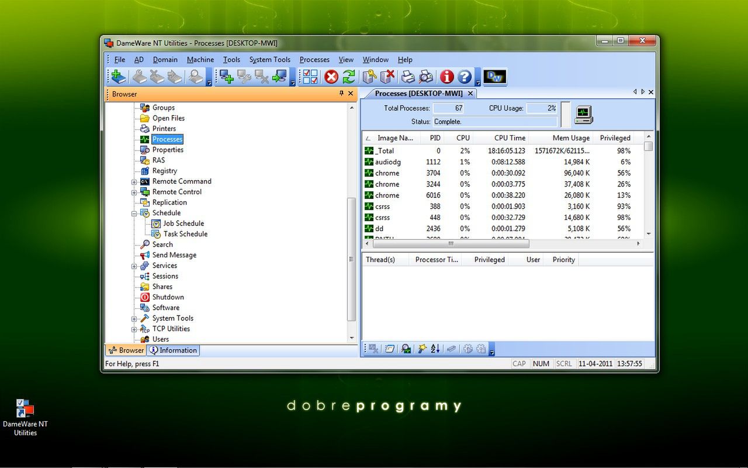This screenshot has height=468, width=748.
Task: Collapse the Schedule tree node
Action: [x=134, y=214]
